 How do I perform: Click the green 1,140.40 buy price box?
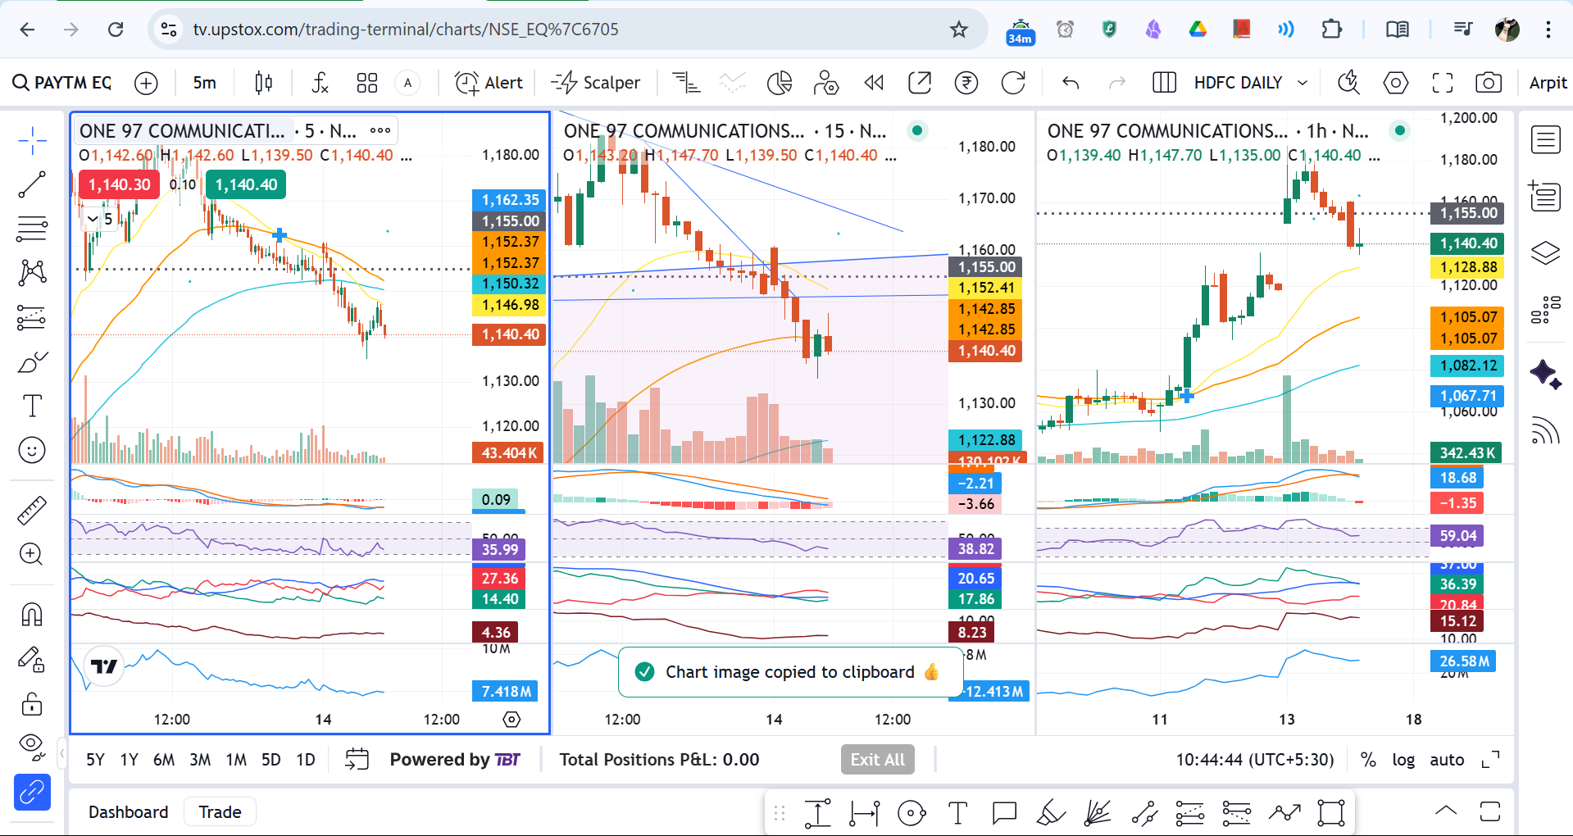point(246,184)
